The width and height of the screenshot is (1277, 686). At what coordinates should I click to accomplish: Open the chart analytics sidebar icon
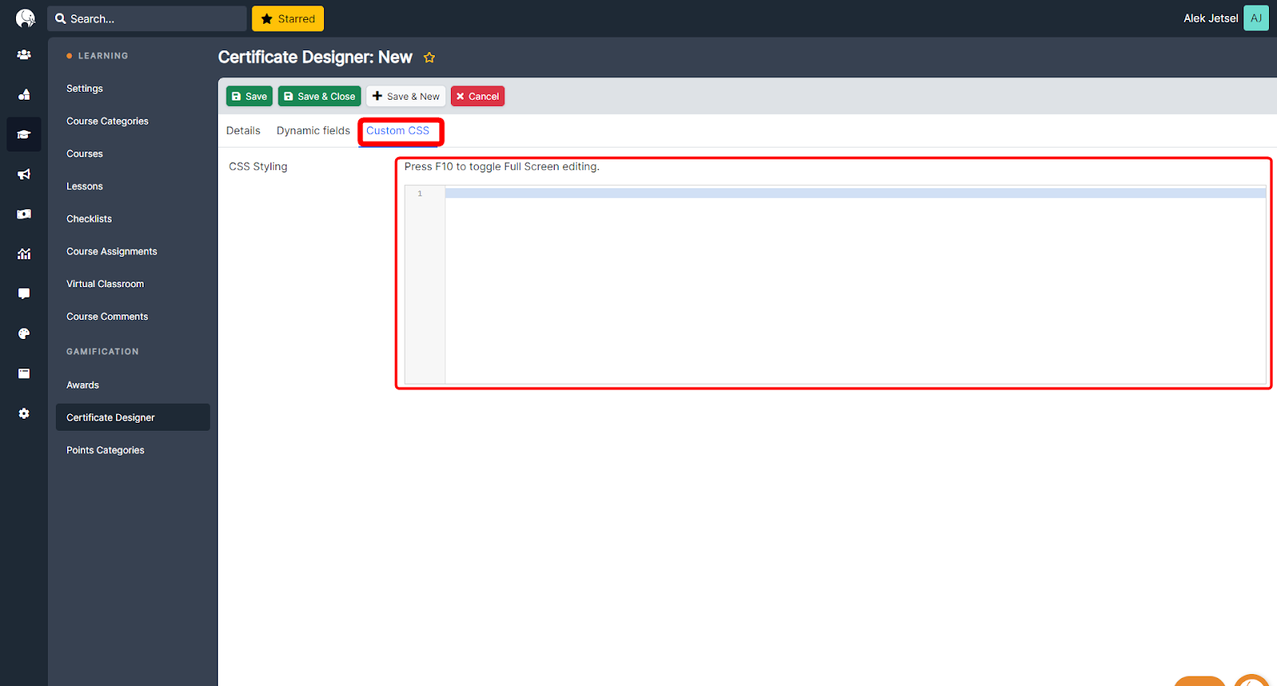pyautogui.click(x=24, y=254)
